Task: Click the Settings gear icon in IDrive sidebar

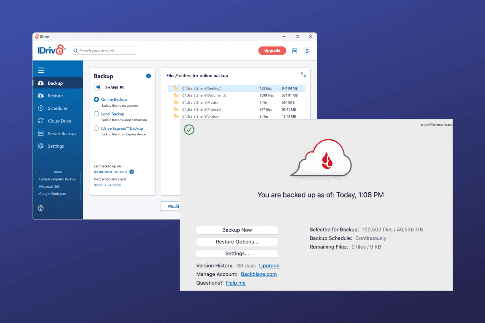Action: (41, 146)
